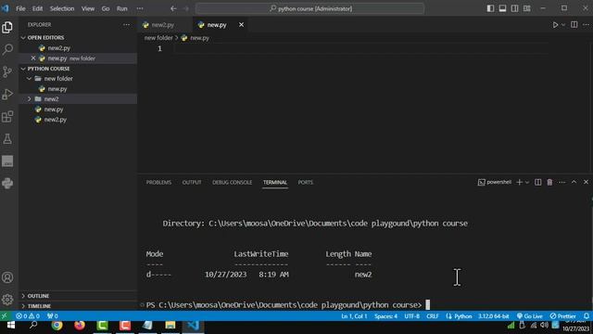Open editor More Actions ellipsis

(586, 25)
